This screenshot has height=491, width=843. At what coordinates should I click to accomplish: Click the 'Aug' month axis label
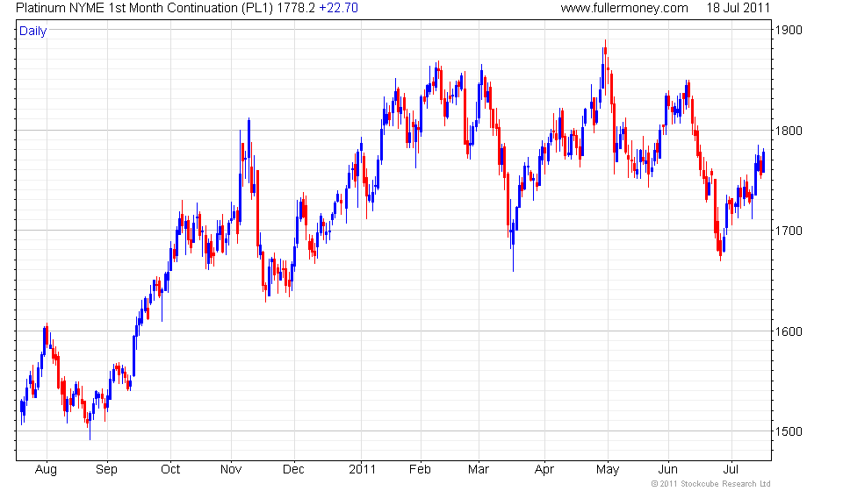point(46,470)
